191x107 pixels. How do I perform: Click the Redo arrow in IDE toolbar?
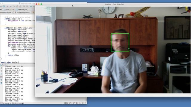tap(11, 6)
